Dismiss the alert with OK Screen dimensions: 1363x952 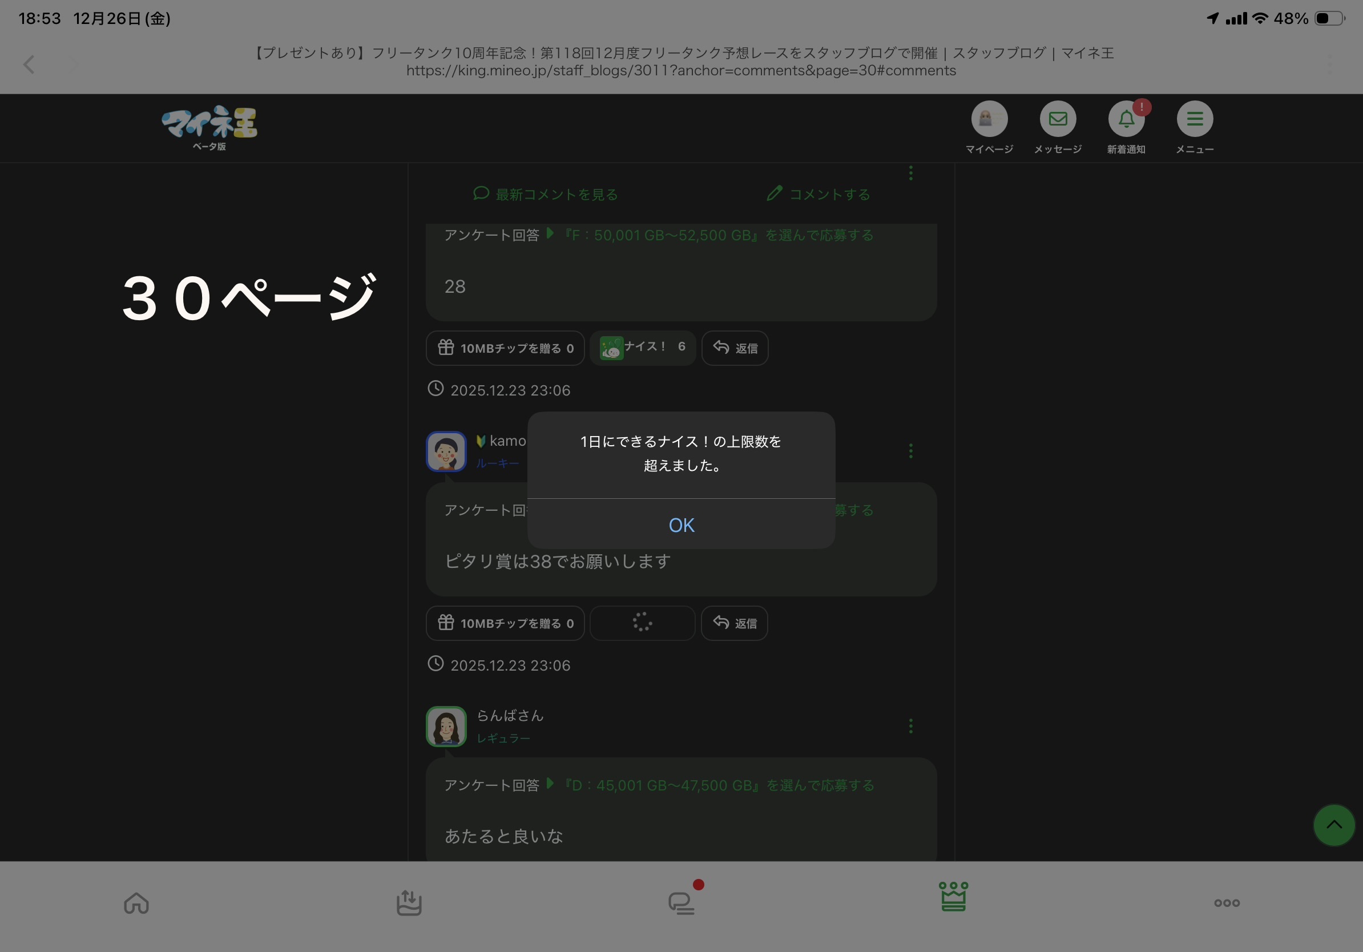pos(681,525)
